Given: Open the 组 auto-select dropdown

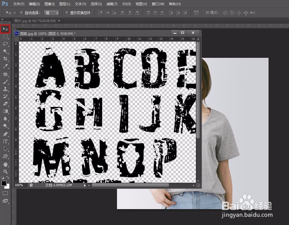Looking at the screenshot, I should click(51, 13).
